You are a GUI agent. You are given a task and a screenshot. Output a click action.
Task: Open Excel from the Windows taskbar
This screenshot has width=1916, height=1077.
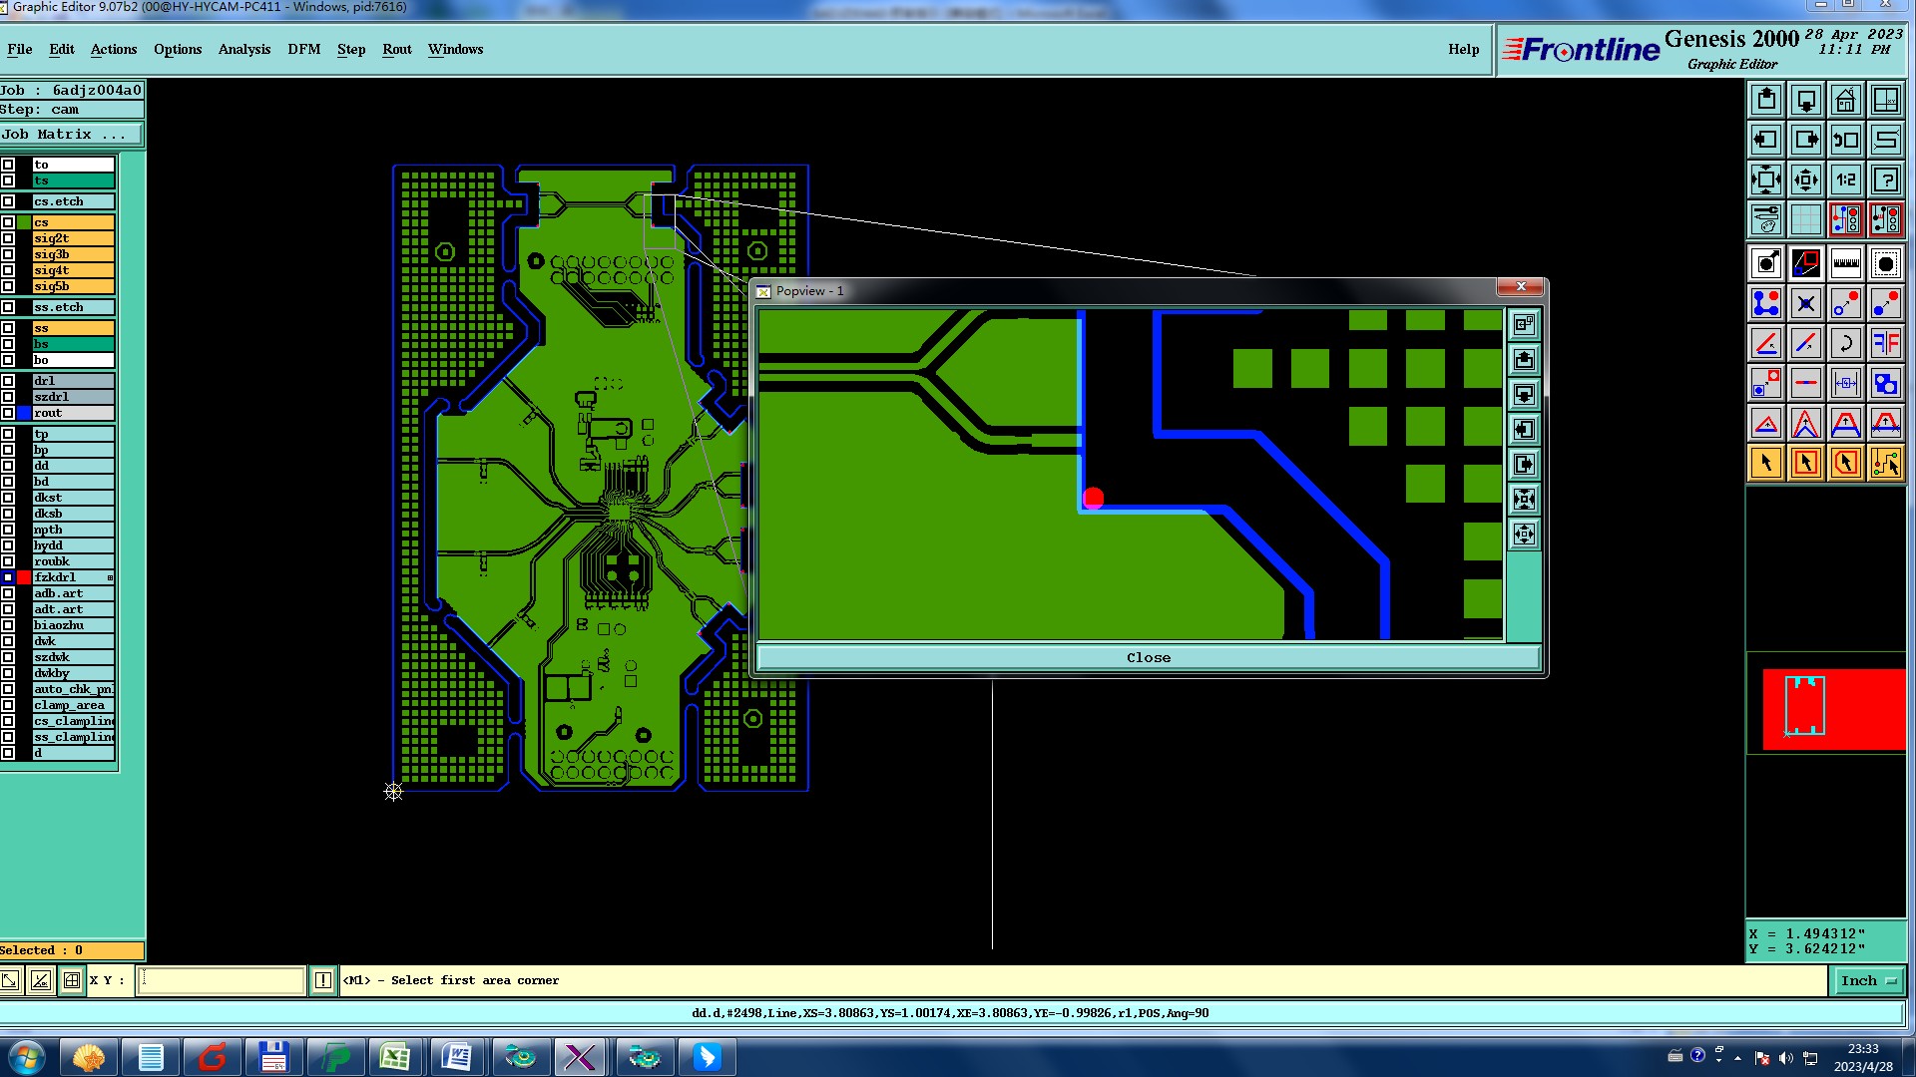pos(395,1057)
